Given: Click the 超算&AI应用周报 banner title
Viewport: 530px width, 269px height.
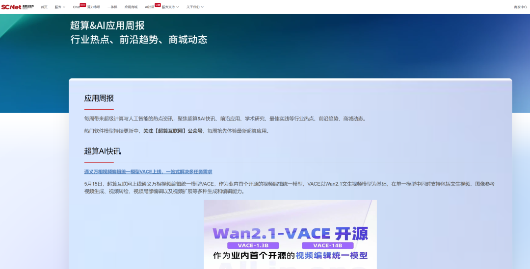Looking at the screenshot, I should tap(107, 25).
